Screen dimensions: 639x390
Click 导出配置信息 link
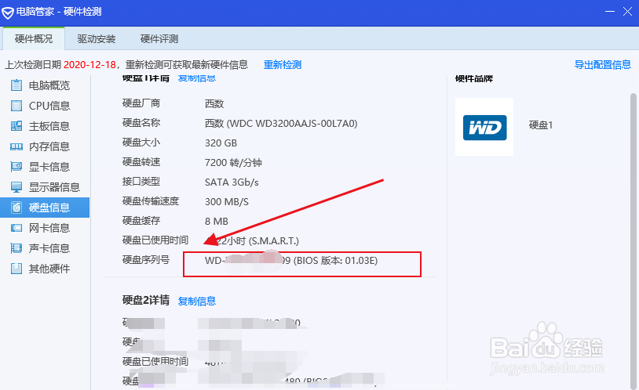coord(603,65)
